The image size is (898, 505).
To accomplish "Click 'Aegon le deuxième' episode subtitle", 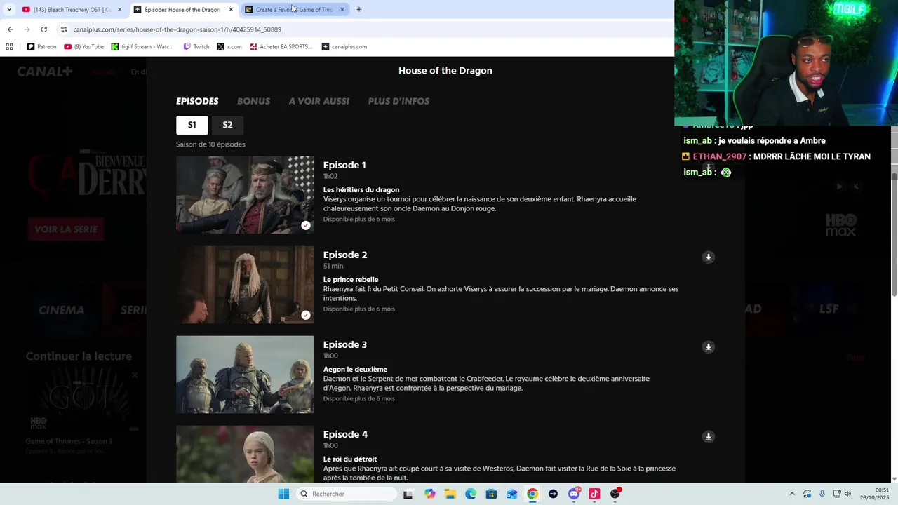I will (x=355, y=370).
